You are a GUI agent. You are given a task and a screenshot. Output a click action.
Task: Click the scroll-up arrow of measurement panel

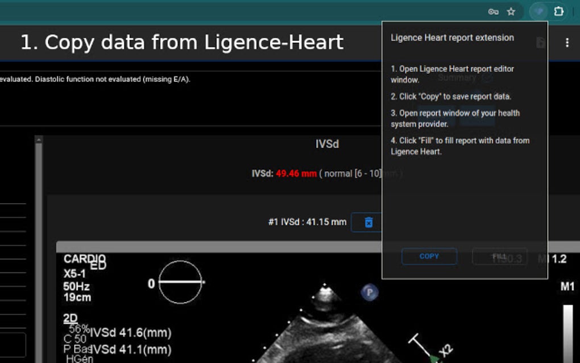tap(39, 139)
